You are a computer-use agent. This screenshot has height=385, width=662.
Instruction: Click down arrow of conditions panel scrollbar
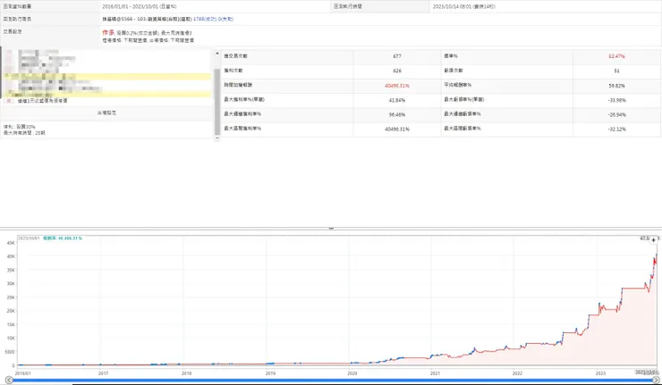(216, 138)
